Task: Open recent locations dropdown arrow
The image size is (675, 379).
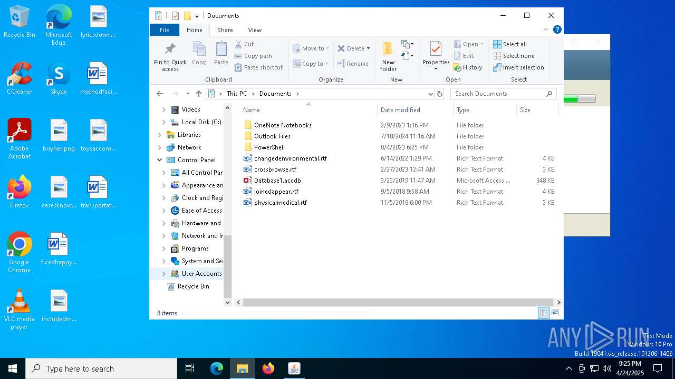Action: tap(188, 94)
